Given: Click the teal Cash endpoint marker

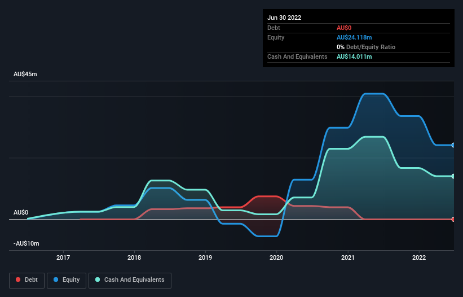Looking at the screenshot, I should [x=453, y=176].
